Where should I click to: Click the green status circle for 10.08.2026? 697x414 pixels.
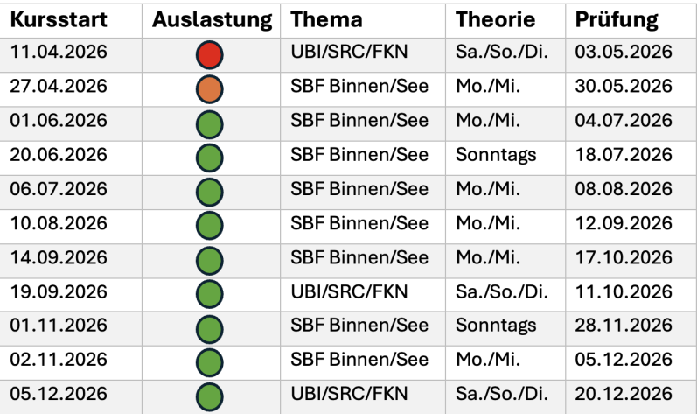click(210, 225)
